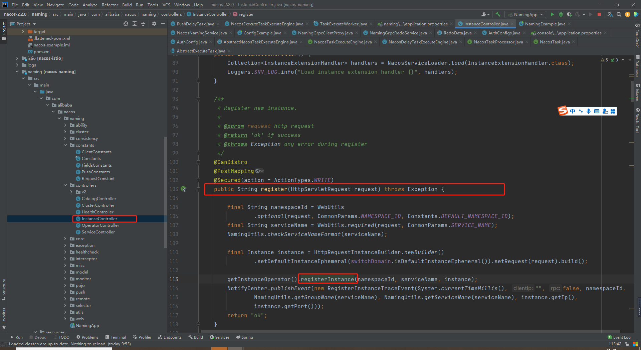Fold the register method at line 103
The height and width of the screenshot is (350, 641).
click(198, 189)
